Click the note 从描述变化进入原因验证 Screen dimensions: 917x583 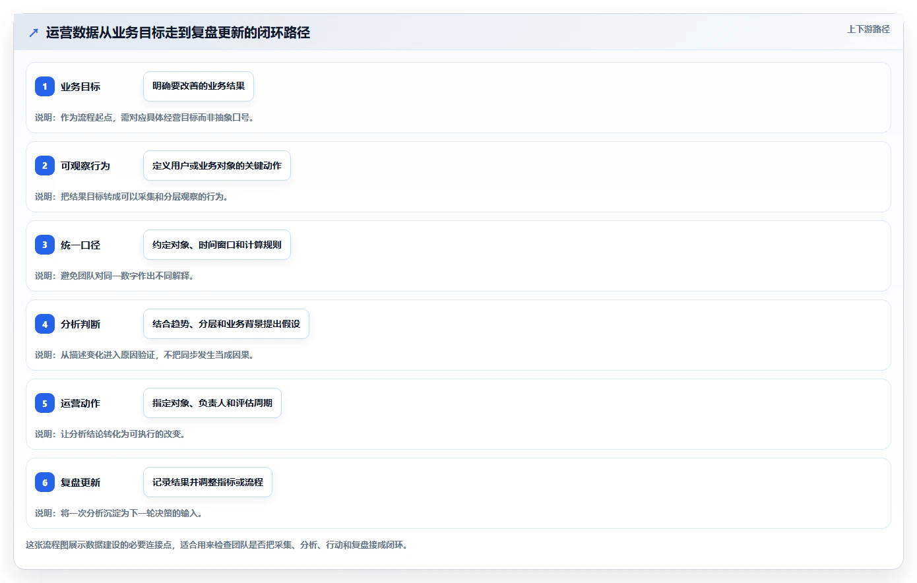(145, 355)
